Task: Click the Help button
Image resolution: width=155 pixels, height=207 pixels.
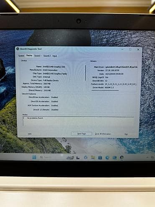Action: click(x=30, y=134)
